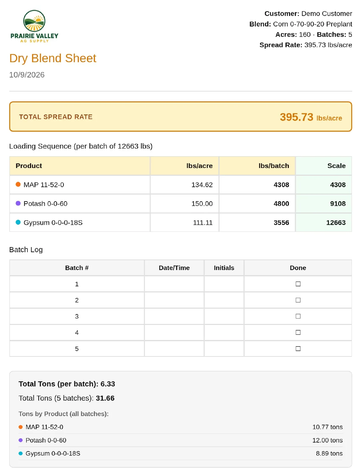Click the "Initials" column header
Screen dimensions: 357x469
point(224,268)
